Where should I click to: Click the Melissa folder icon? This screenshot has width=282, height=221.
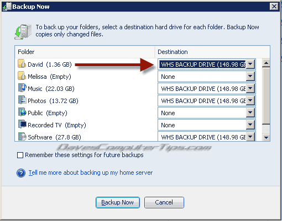[22, 76]
